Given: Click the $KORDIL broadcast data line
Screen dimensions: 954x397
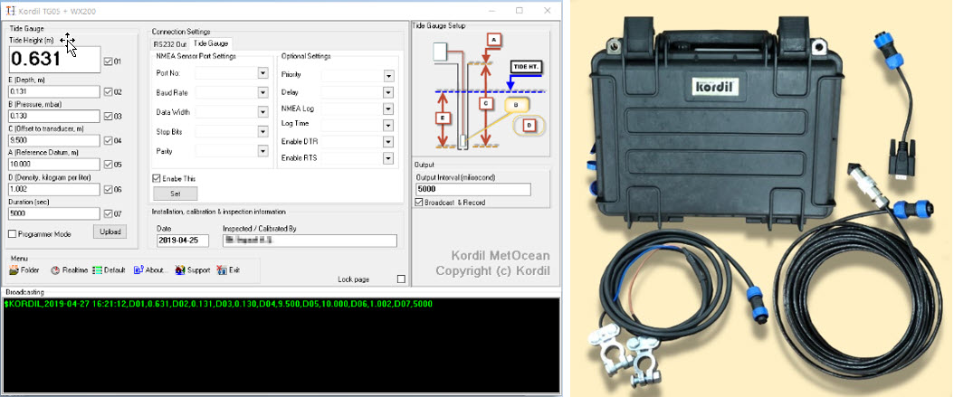Looking at the screenshot, I should [218, 303].
